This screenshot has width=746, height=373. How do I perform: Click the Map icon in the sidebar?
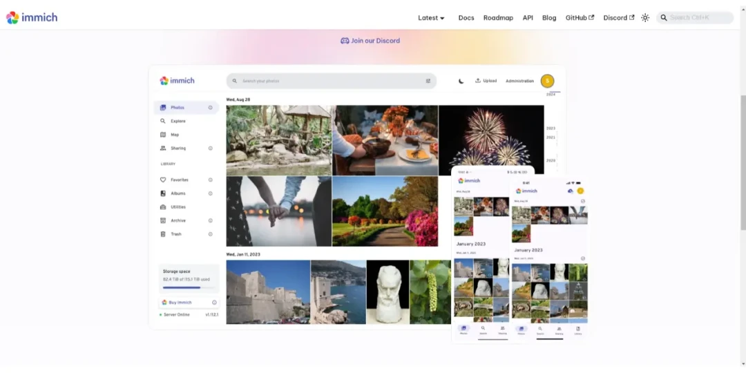click(x=163, y=135)
